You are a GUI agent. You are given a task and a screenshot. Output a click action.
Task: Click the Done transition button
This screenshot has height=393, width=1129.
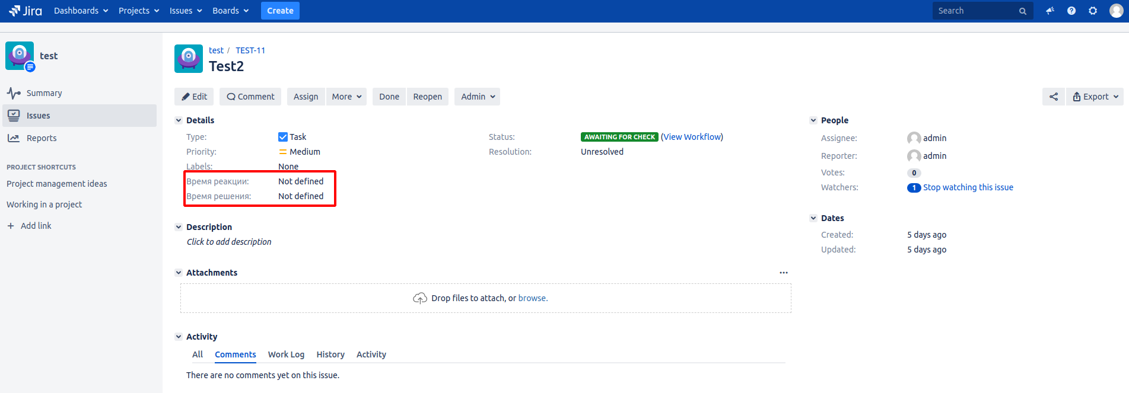(x=389, y=97)
